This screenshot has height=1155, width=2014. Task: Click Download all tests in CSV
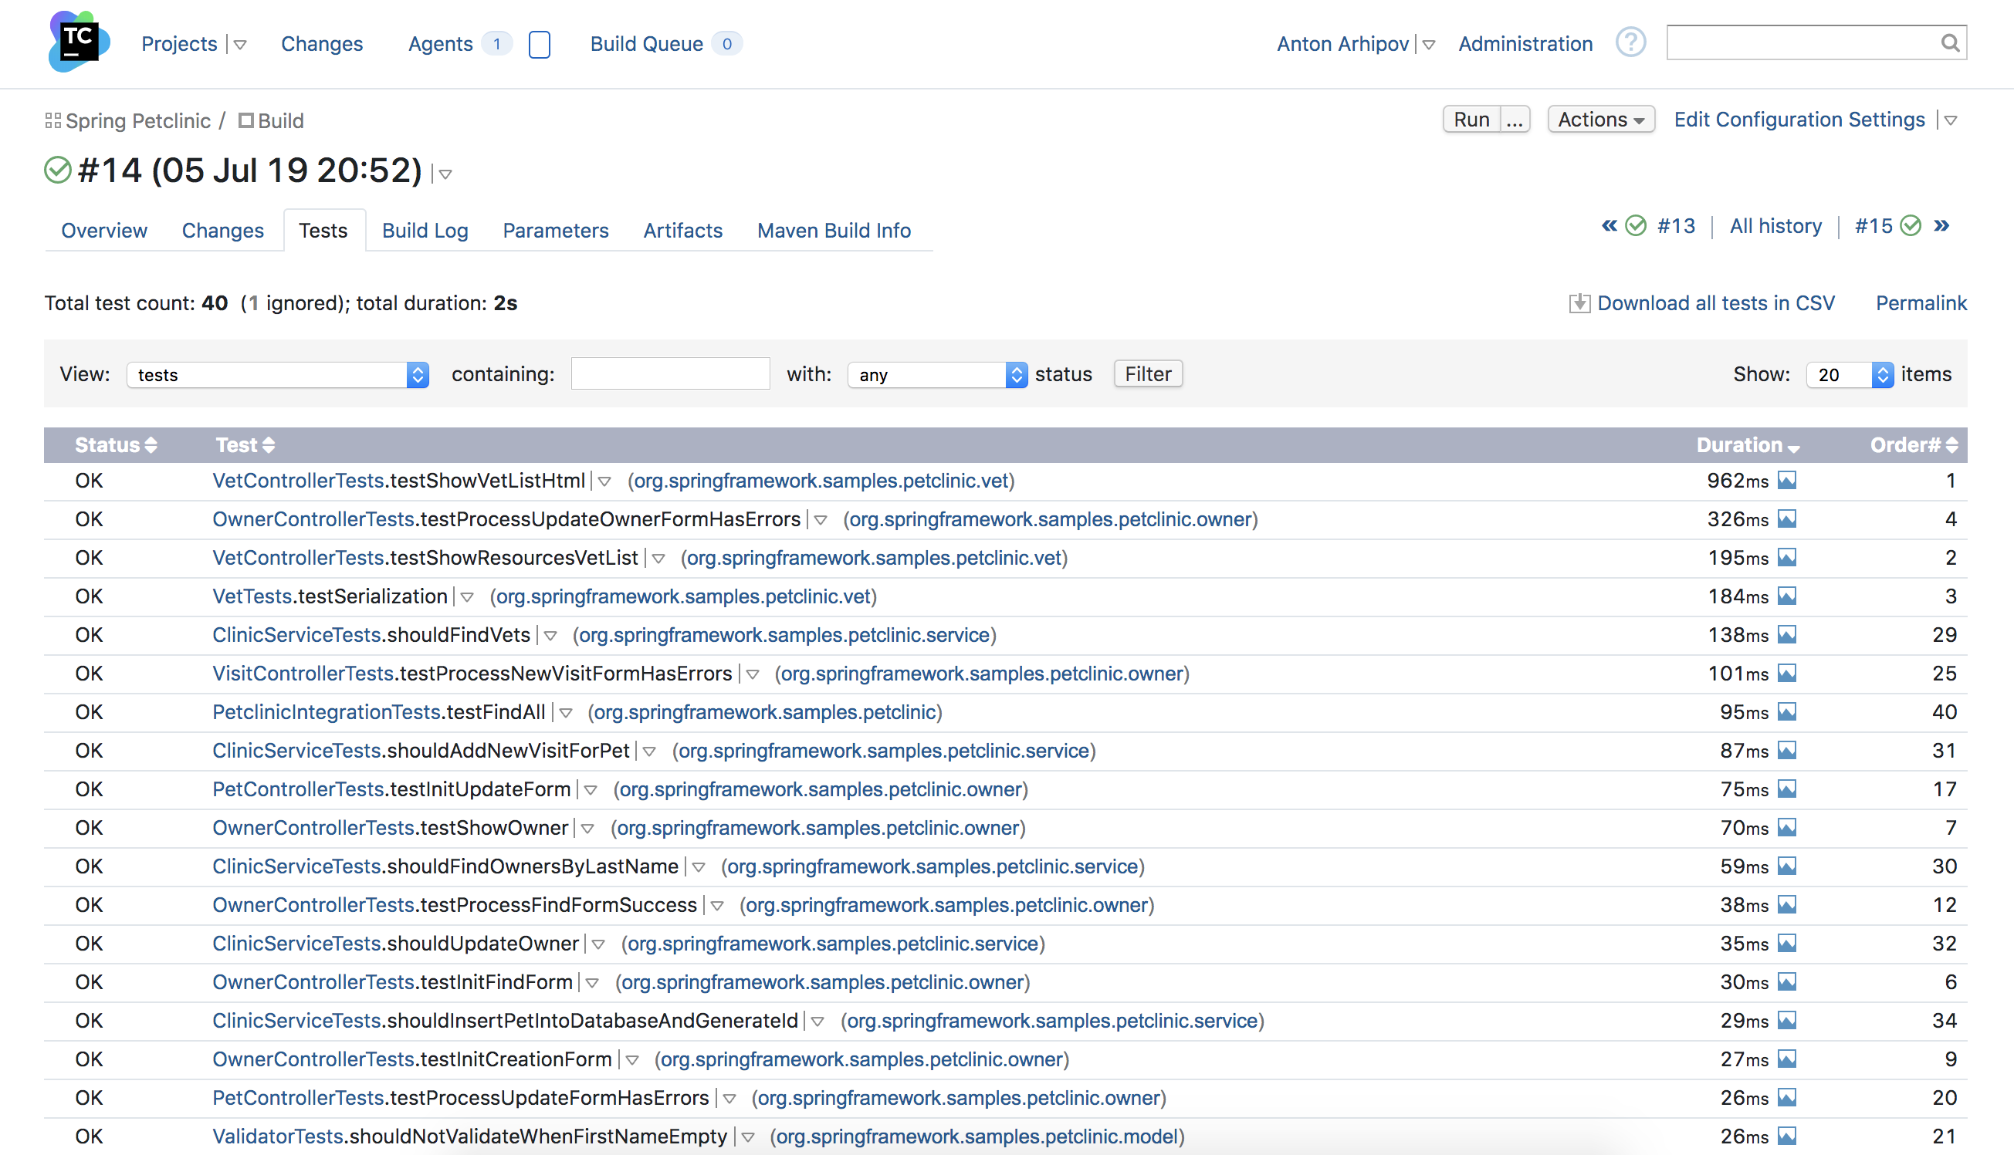tap(1715, 303)
